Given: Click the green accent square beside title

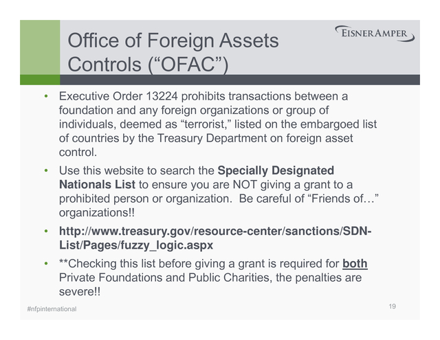Looking at the screenshot, I should click(40, 47).
